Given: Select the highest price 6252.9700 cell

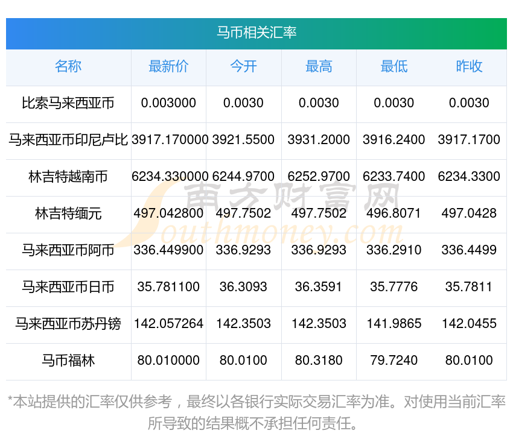Looking at the screenshot, I should 319,177.
